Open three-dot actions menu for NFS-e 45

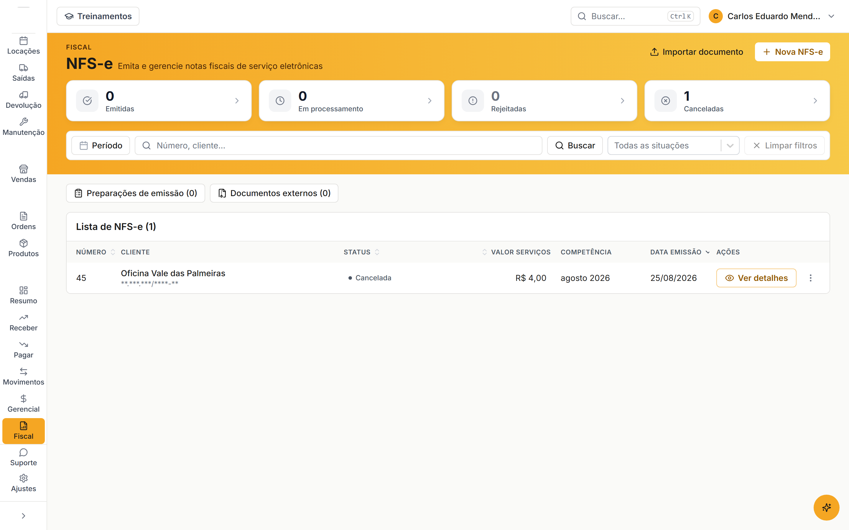810,278
